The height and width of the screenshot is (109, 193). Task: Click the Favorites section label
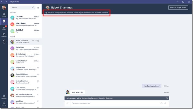coord(13,13)
